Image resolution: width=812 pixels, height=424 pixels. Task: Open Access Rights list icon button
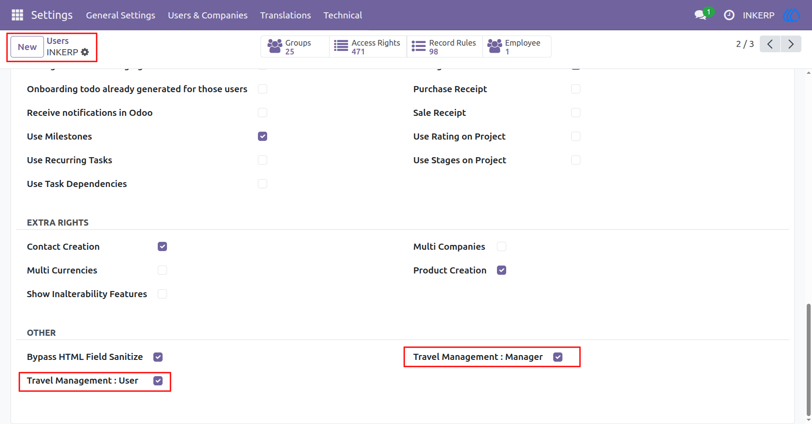[x=341, y=46]
